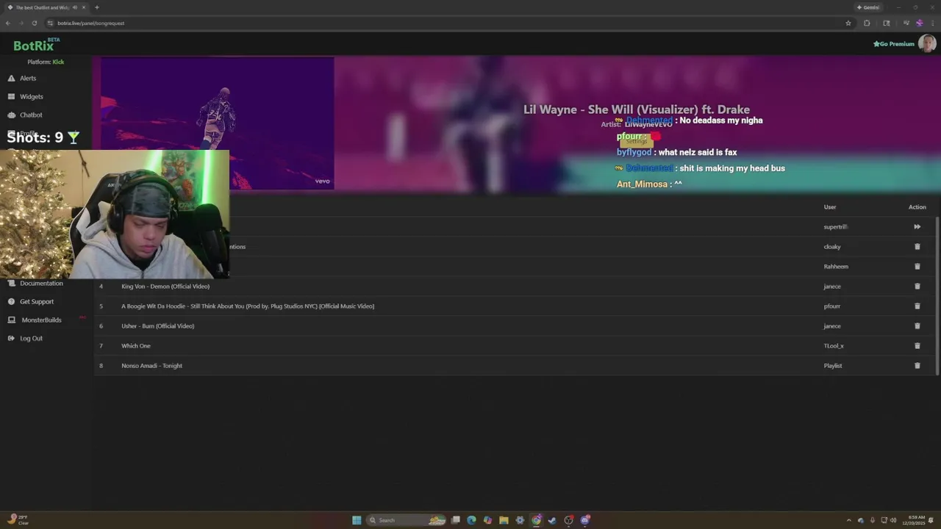Go back in the browser
This screenshot has height=529, width=941.
click(x=8, y=23)
